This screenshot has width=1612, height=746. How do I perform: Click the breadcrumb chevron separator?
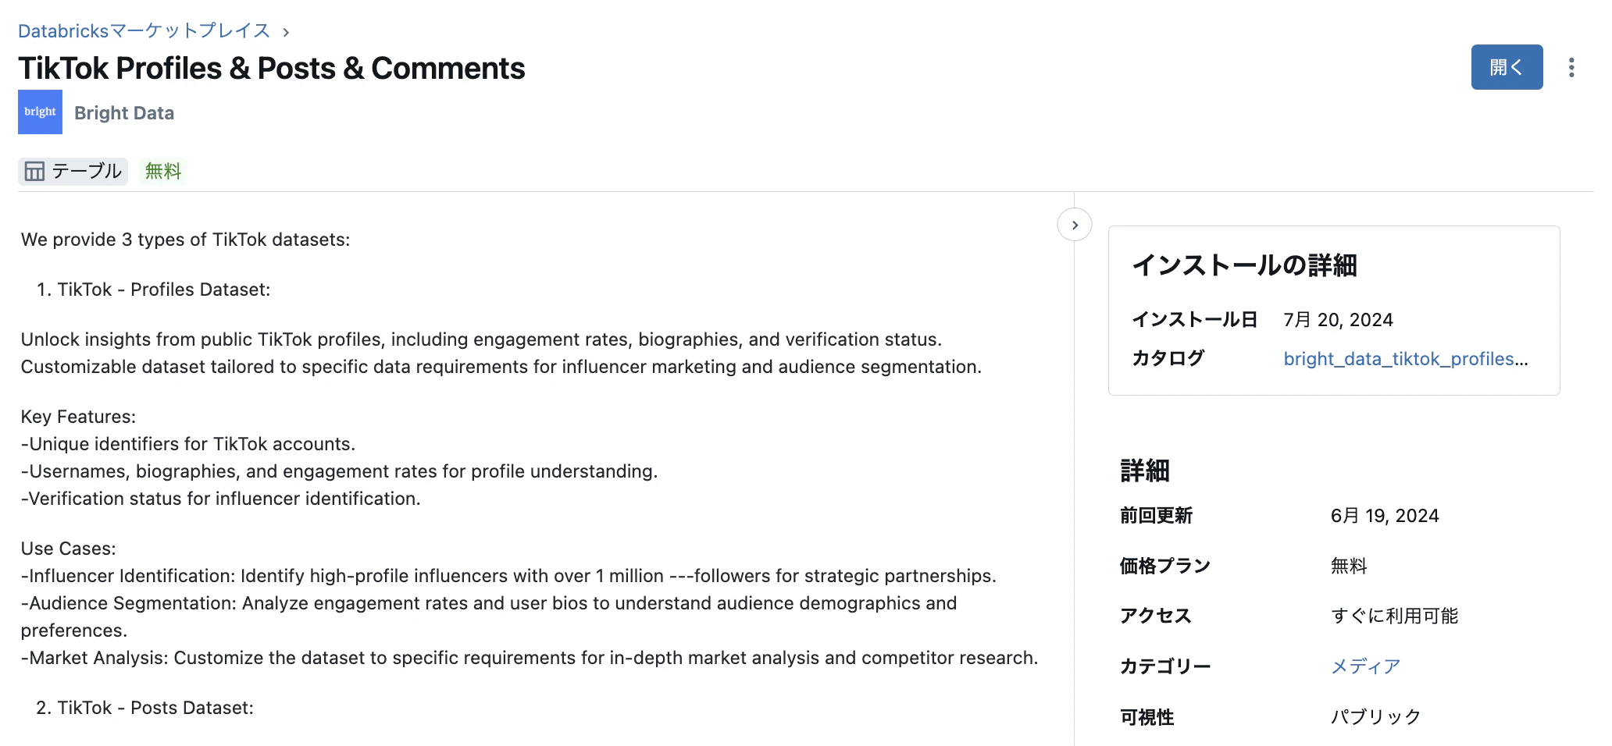(x=286, y=32)
